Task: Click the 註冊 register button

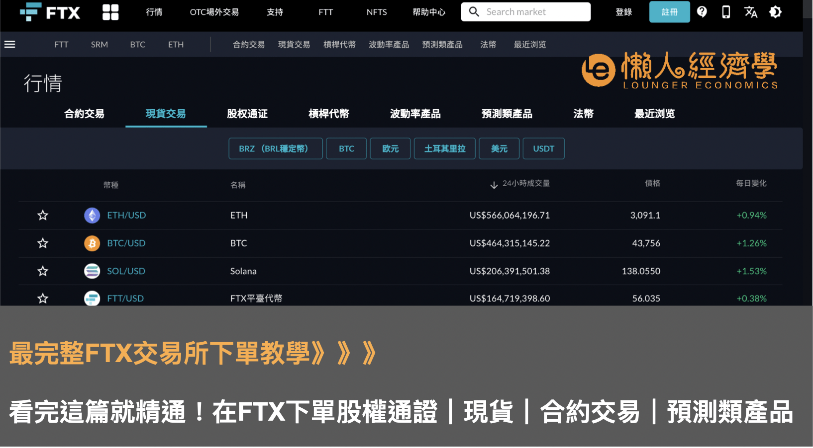Action: tap(669, 12)
